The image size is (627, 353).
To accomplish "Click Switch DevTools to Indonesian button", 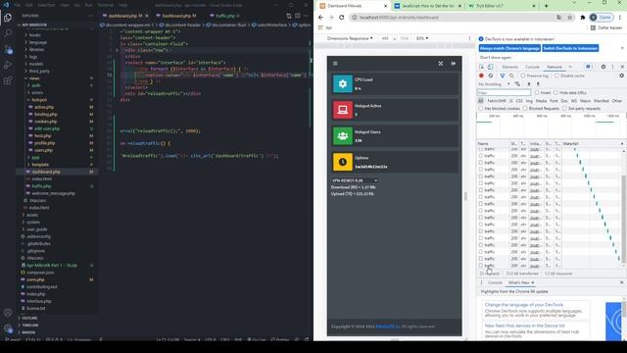I will pos(570,48).
